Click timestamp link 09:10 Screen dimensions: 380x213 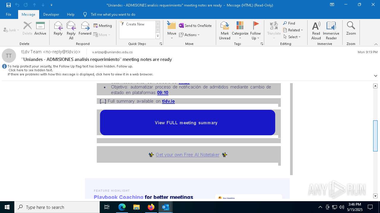point(163,93)
